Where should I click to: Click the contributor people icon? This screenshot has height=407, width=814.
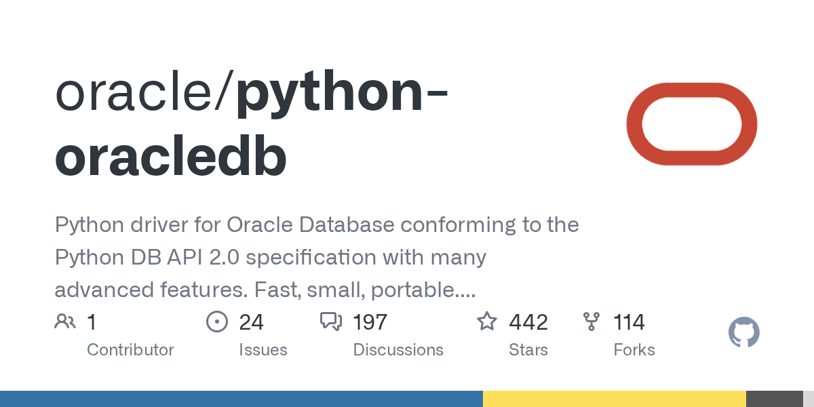65,322
